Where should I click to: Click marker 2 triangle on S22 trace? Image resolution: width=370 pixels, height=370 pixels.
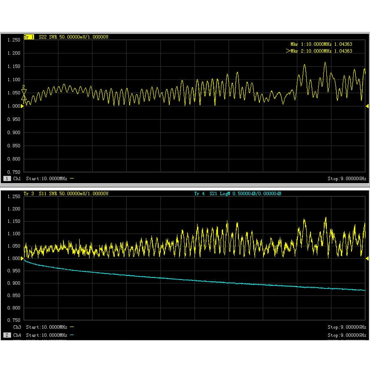pos(24,92)
